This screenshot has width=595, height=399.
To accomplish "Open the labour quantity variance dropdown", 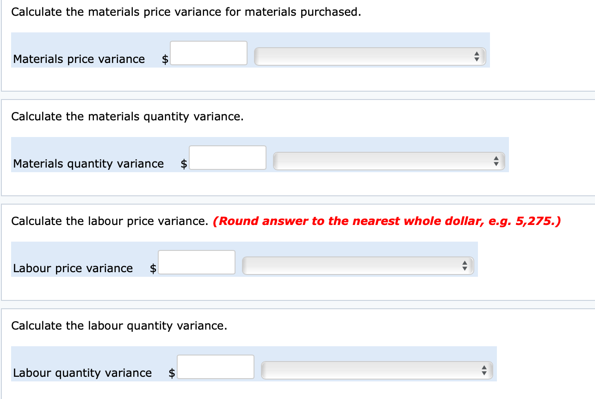I will [377, 370].
